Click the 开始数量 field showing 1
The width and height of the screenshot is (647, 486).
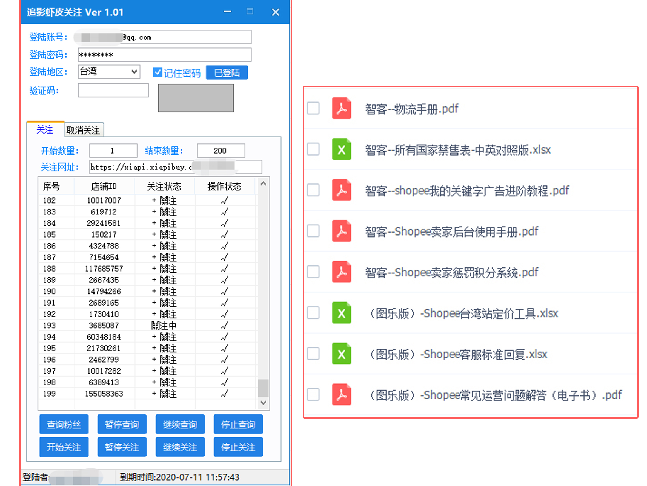[x=113, y=151]
